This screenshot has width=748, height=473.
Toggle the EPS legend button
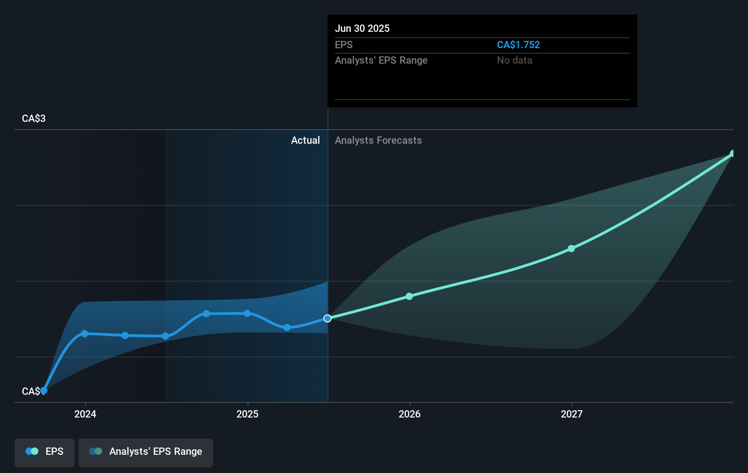45,453
